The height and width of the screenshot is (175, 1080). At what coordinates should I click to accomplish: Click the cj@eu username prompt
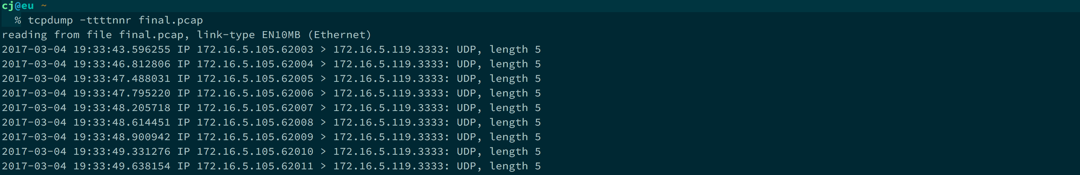[x=17, y=6]
